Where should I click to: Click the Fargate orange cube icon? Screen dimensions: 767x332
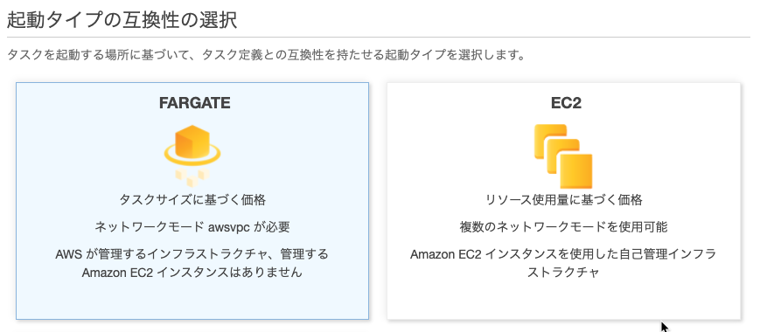[192, 142]
